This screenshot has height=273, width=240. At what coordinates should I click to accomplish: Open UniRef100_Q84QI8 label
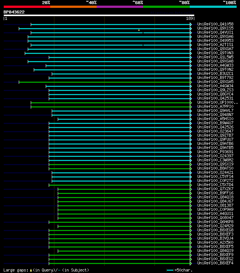click(215, 197)
